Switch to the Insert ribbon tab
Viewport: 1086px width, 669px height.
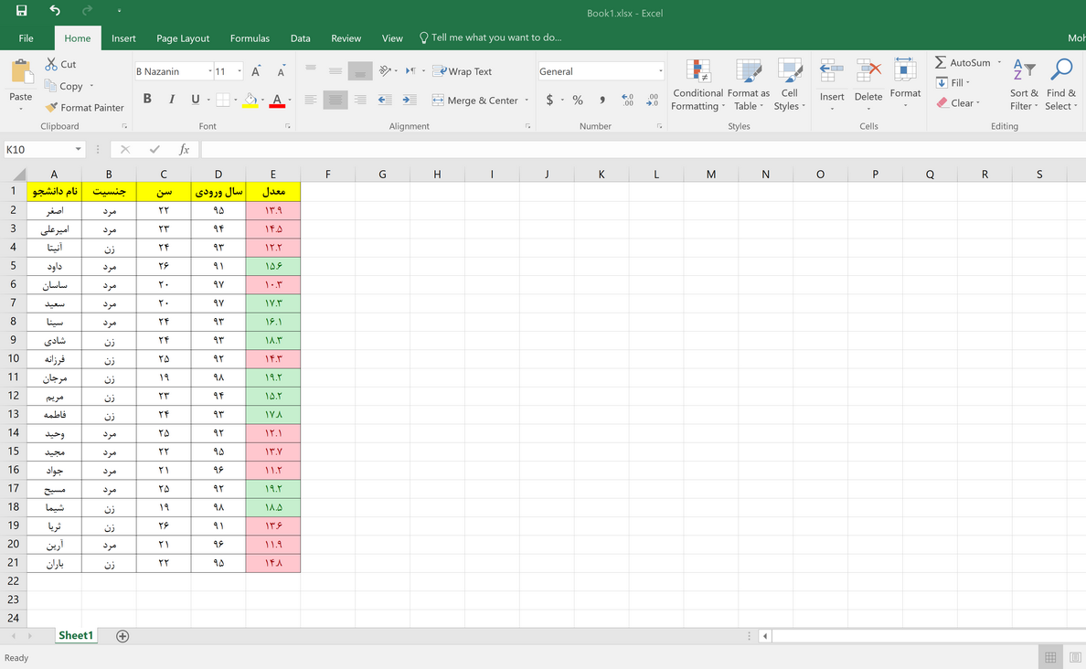pos(123,38)
